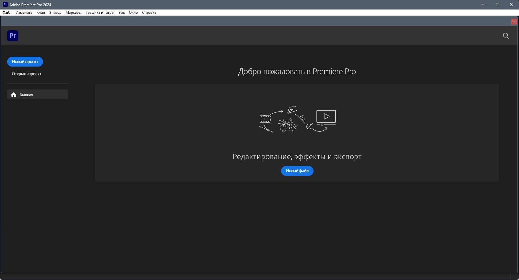Click the Premiere icon in the title bar

click(x=5, y=5)
